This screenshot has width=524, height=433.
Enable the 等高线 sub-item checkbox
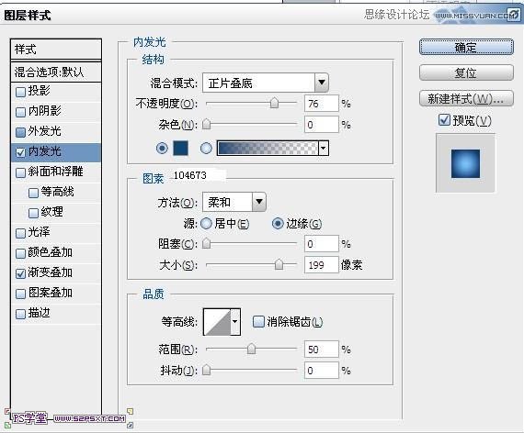tap(33, 193)
